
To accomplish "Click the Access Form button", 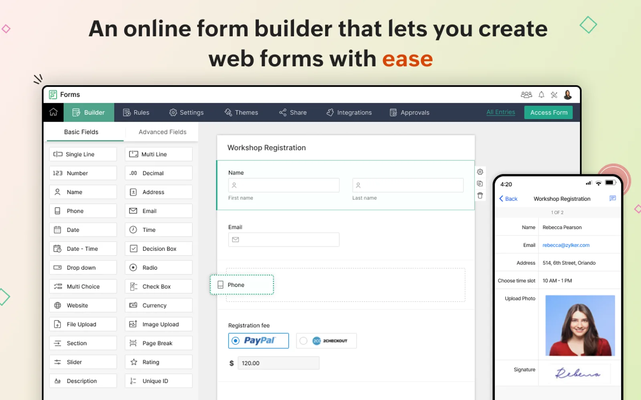I will pyautogui.click(x=548, y=112).
